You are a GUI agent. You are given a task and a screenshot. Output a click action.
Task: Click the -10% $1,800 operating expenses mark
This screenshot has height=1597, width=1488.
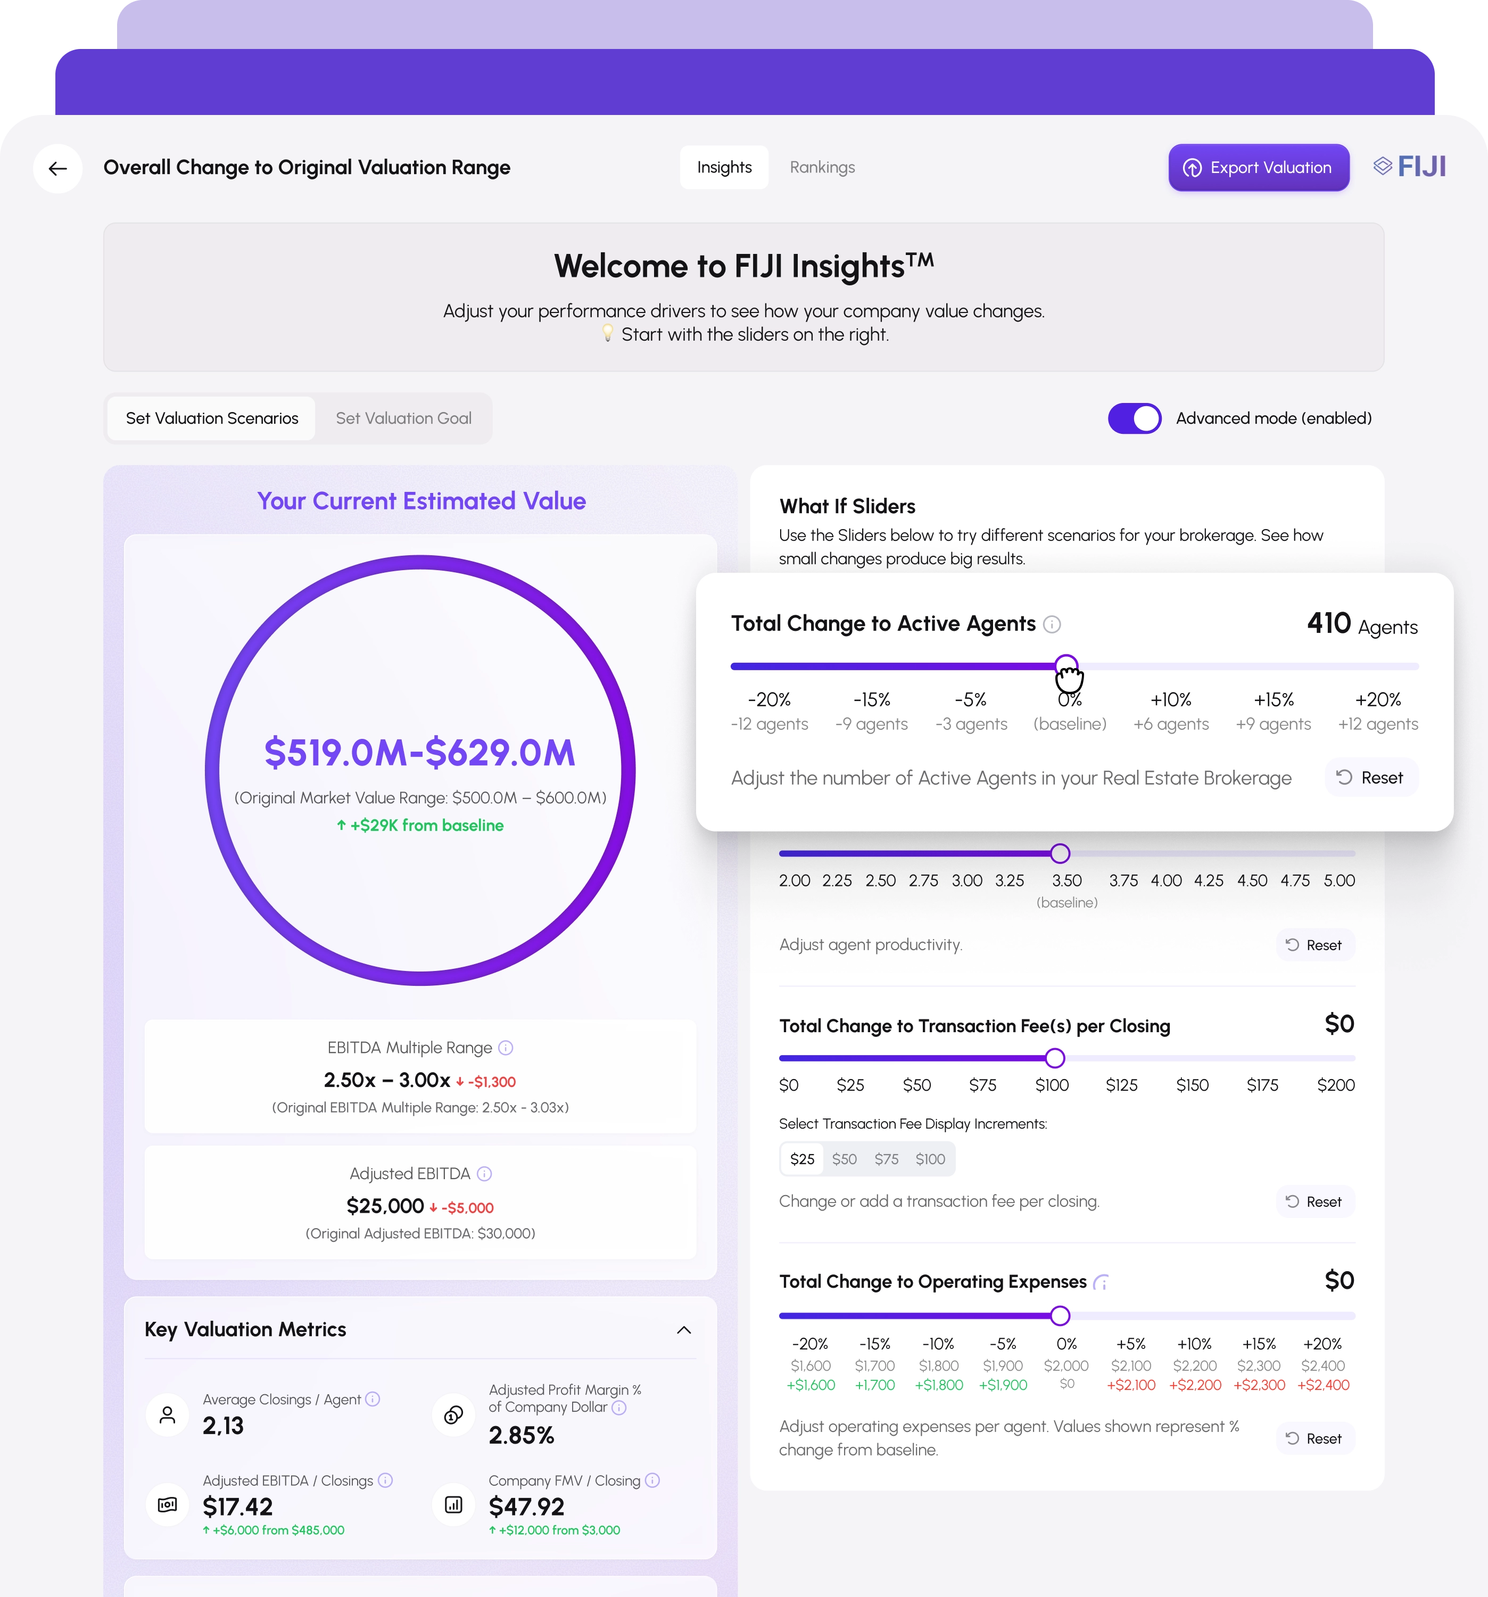(939, 1364)
